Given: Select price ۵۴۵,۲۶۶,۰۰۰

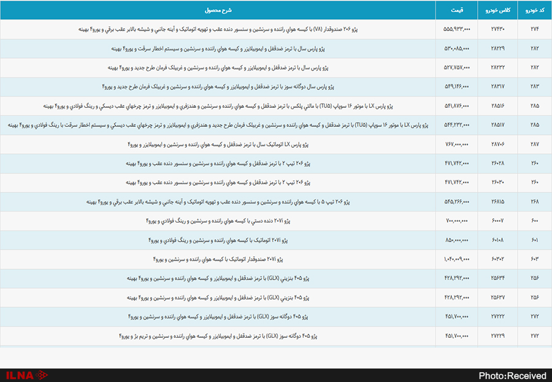Looking at the screenshot, I should 456,202.
